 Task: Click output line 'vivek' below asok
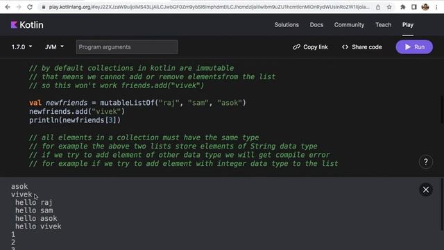pyautogui.click(x=22, y=194)
